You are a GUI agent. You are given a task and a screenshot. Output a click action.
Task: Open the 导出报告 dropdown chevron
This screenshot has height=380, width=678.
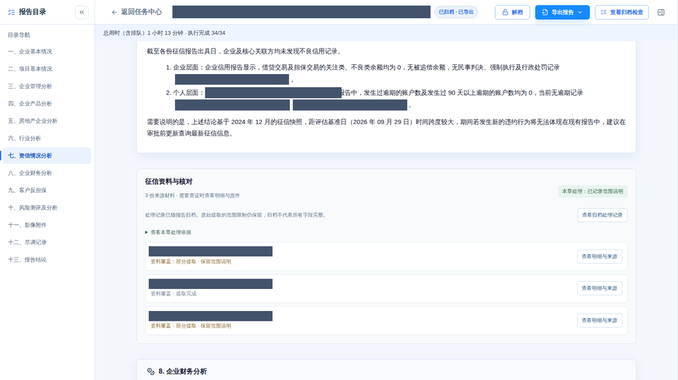point(581,12)
